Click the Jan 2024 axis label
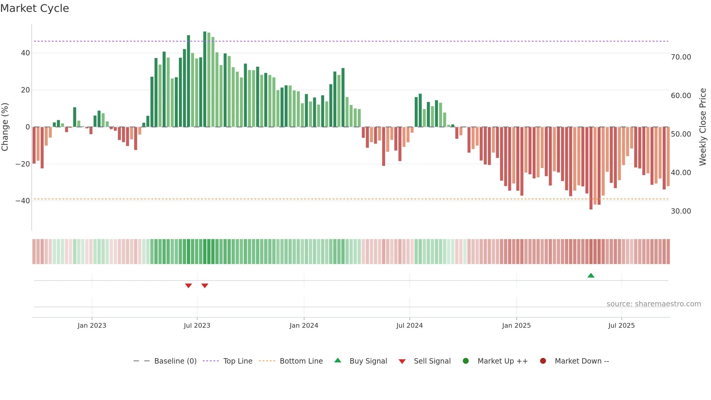The image size is (711, 400). tap(304, 326)
